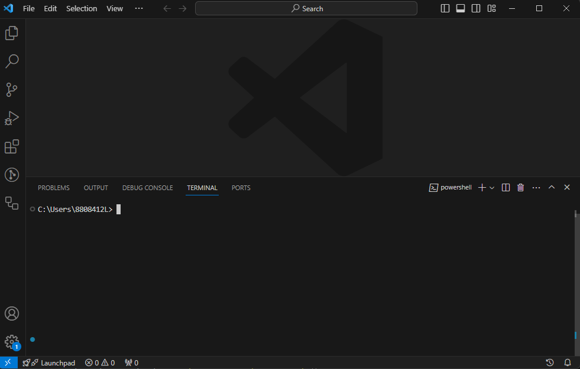Maximize the panel with the up chevron
This screenshot has width=580, height=369.
(552, 187)
